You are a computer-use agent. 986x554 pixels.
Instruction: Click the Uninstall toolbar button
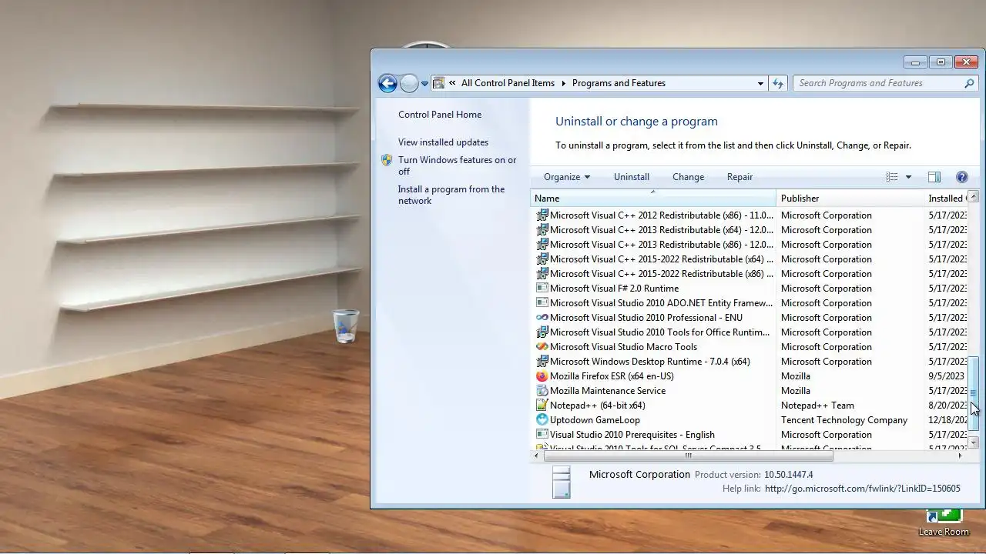tap(632, 177)
